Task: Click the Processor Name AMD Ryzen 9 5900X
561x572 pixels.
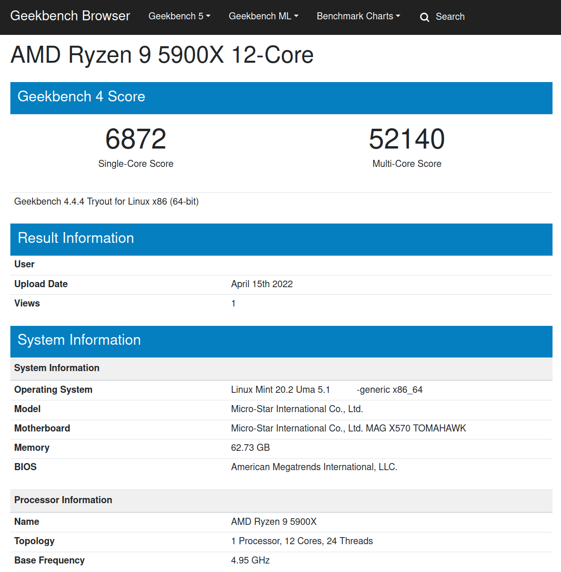Action: (274, 522)
